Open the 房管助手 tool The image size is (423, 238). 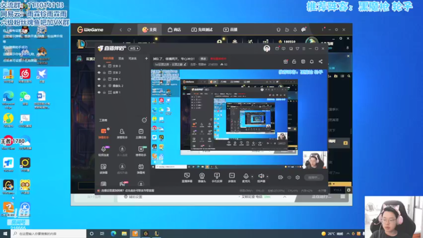pyautogui.click(x=122, y=134)
